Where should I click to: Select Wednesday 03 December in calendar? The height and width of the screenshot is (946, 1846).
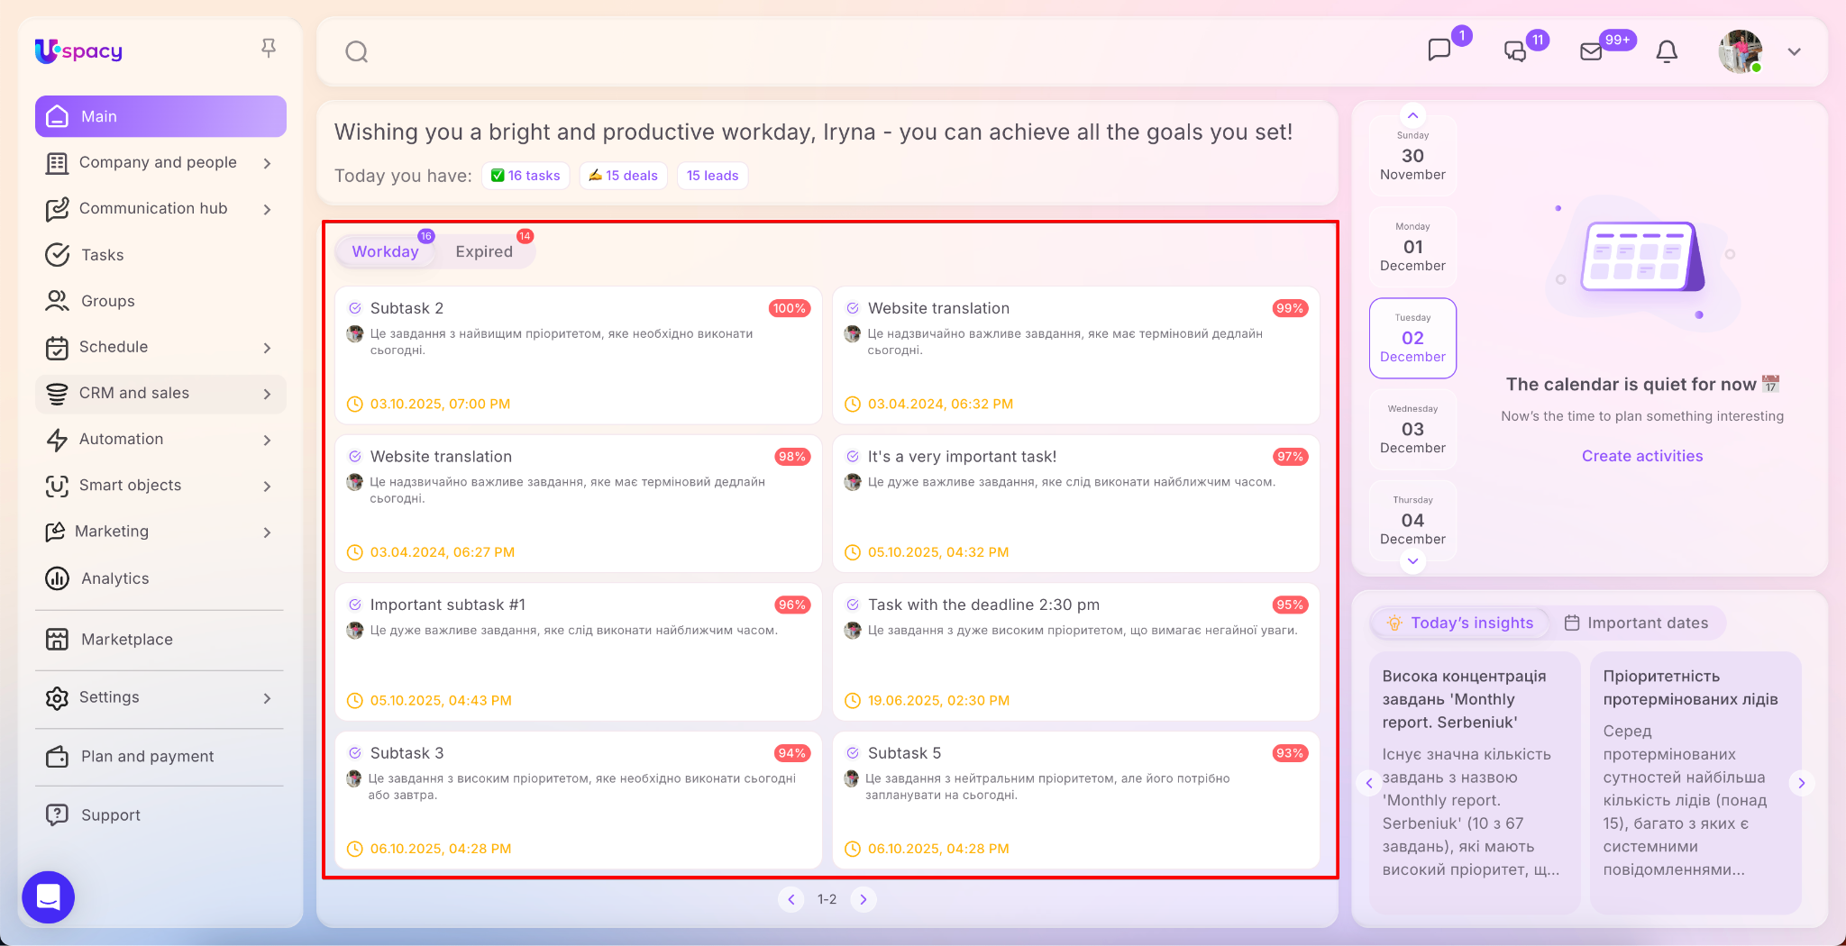1412,430
